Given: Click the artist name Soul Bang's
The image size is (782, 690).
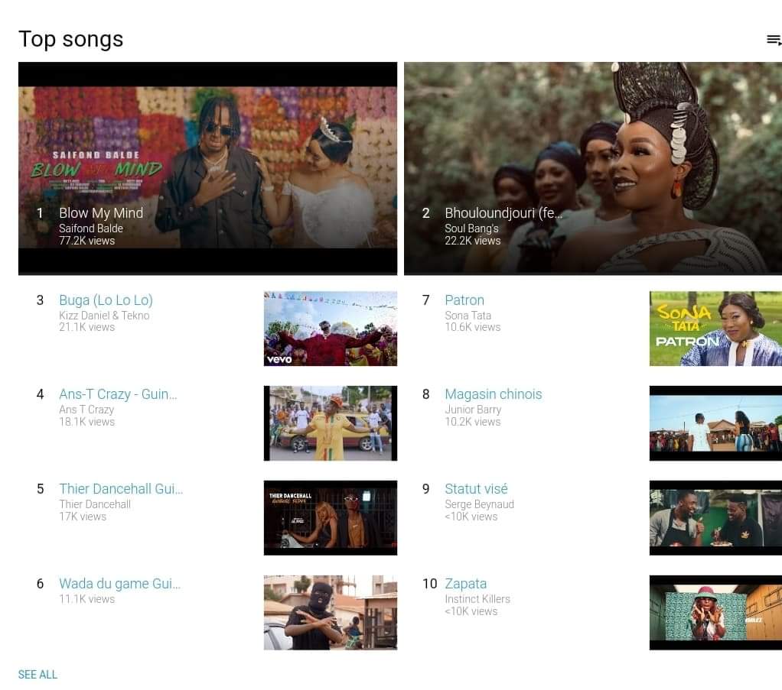Looking at the screenshot, I should tap(471, 228).
